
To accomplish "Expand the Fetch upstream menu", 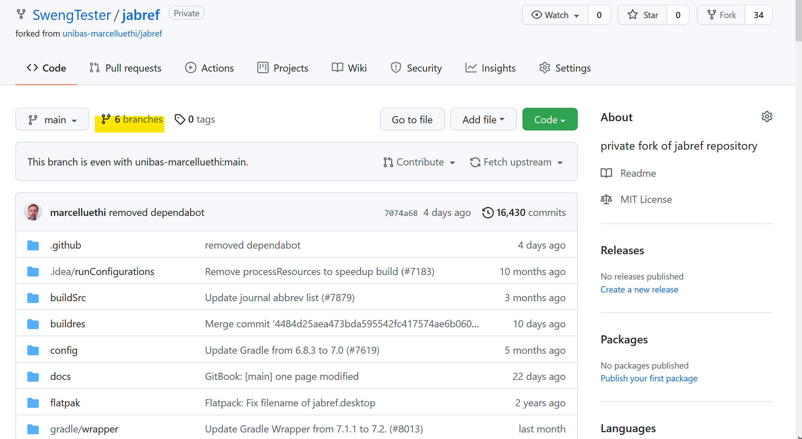I will pos(517,162).
